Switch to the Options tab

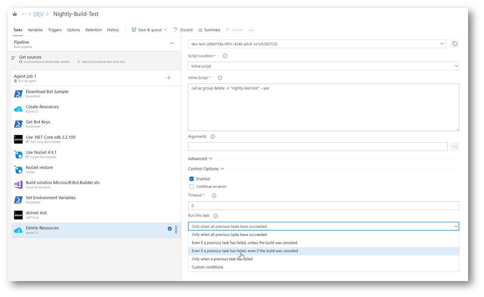point(73,30)
